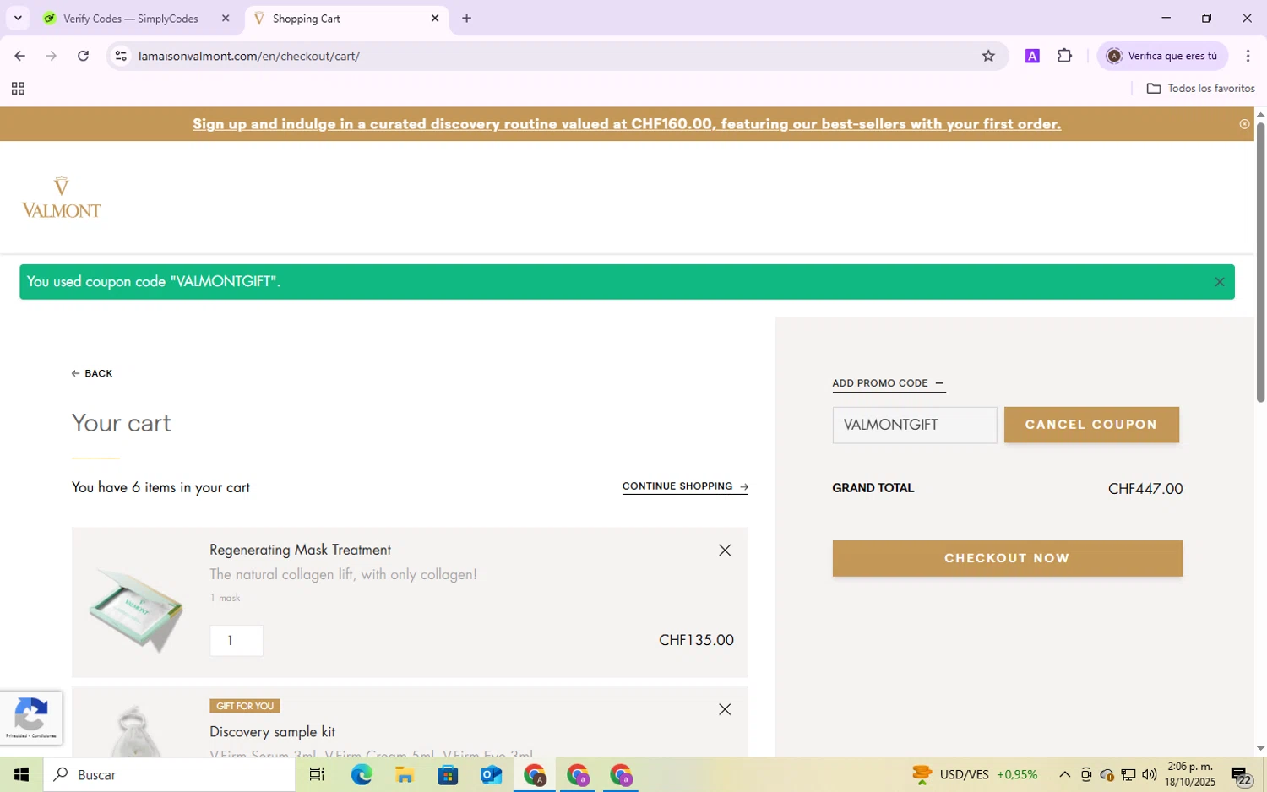Open the USD/VES ticker widget on taskbar
The image size is (1267, 792).
tap(975, 774)
